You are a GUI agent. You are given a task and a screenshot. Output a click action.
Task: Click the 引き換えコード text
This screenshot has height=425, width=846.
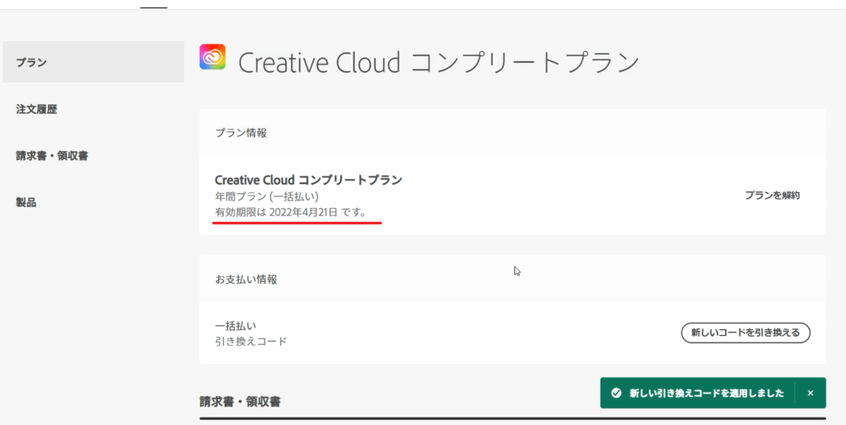point(251,342)
